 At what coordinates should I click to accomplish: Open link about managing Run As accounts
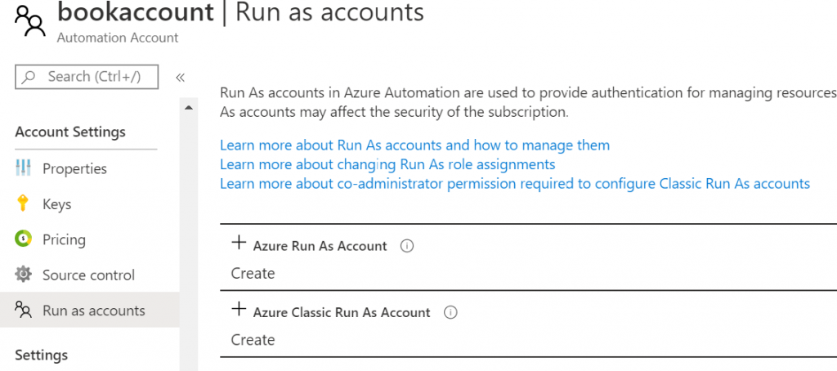coord(414,145)
